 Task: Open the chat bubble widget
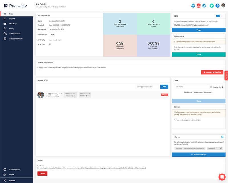pyautogui.click(x=222, y=177)
